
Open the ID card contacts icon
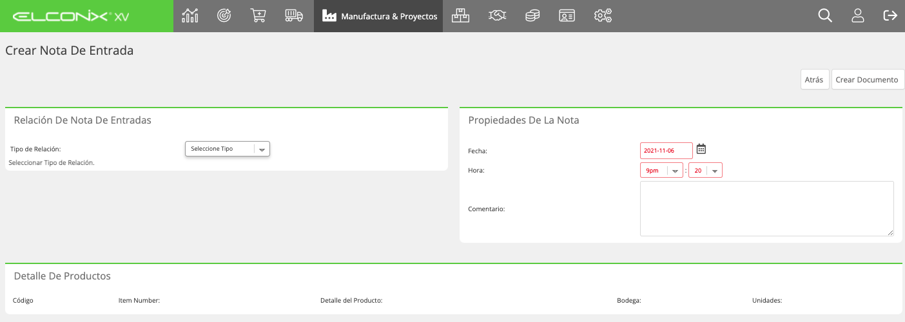coord(567,15)
